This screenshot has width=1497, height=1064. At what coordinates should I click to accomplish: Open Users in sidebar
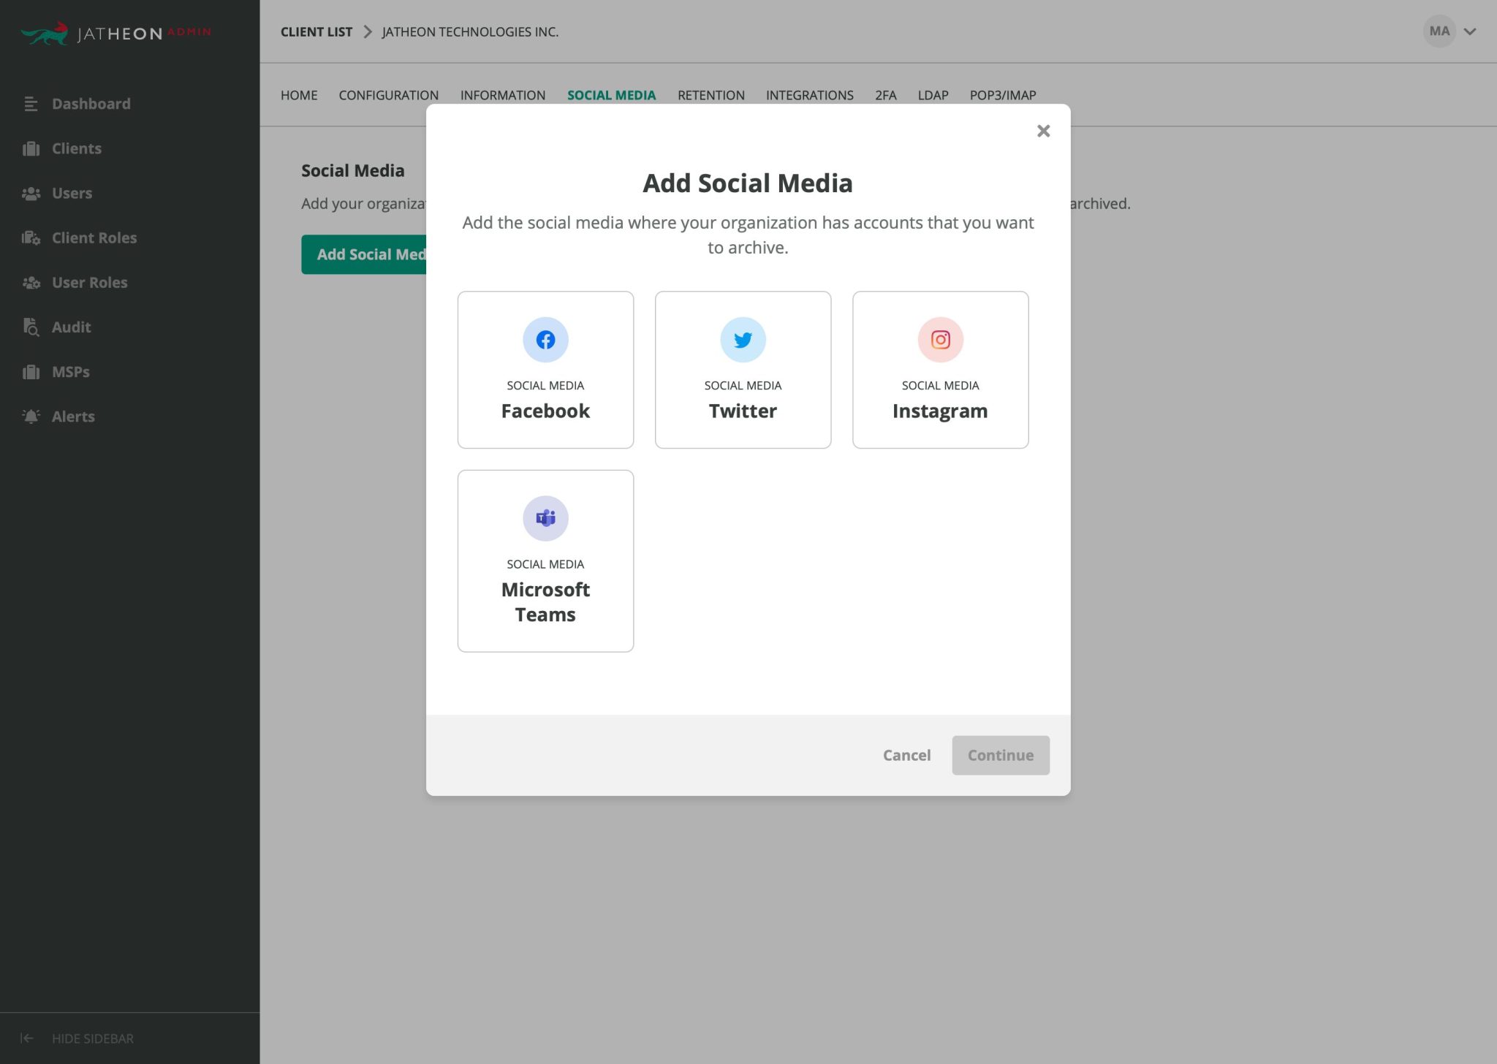click(72, 193)
